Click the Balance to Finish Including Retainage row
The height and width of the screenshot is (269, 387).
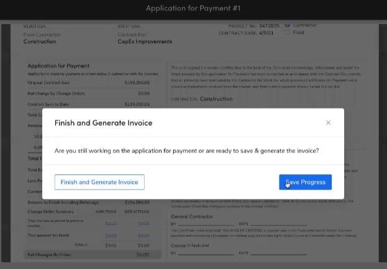(89, 202)
